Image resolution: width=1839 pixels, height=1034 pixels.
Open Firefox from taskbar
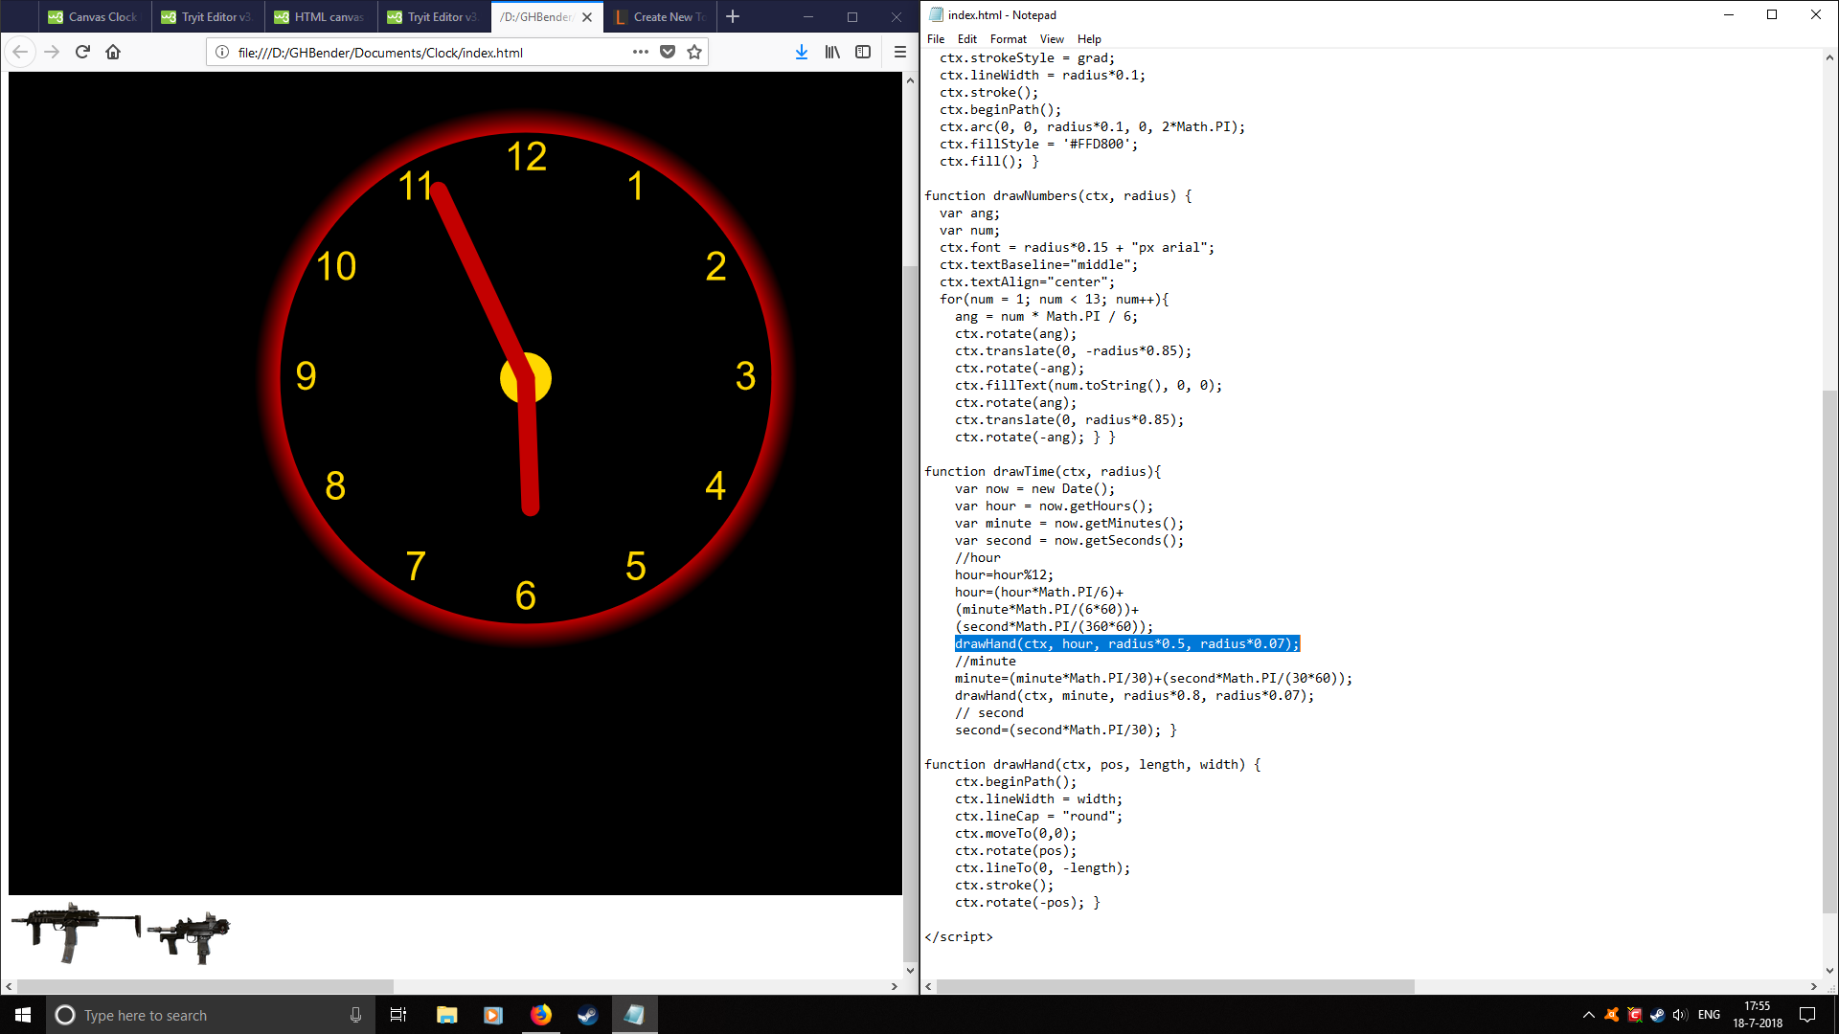coord(540,1015)
